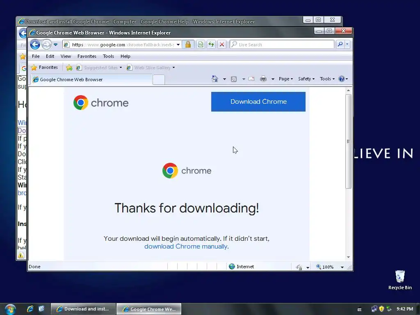420x315 pixels.
Task: Click the security shield tray icon
Action: point(381,309)
